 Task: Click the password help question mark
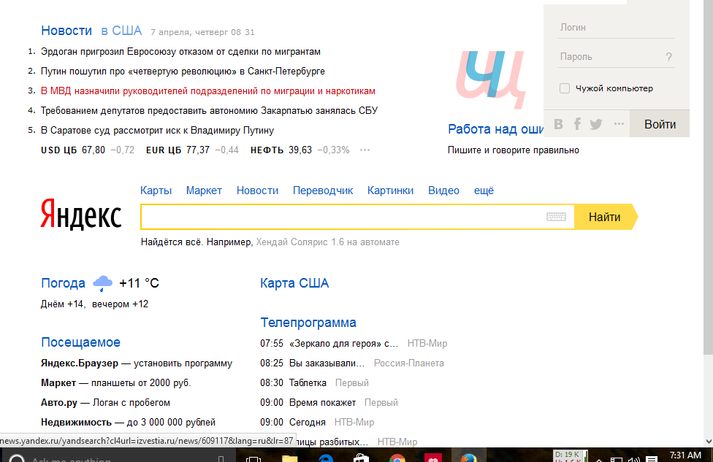pos(668,57)
